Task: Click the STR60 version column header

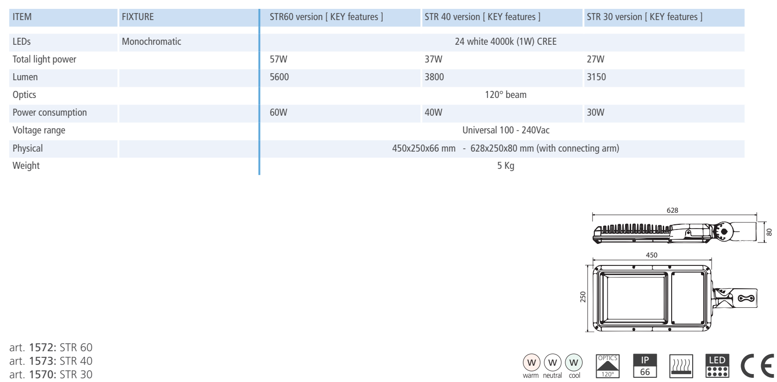Action: click(x=326, y=17)
